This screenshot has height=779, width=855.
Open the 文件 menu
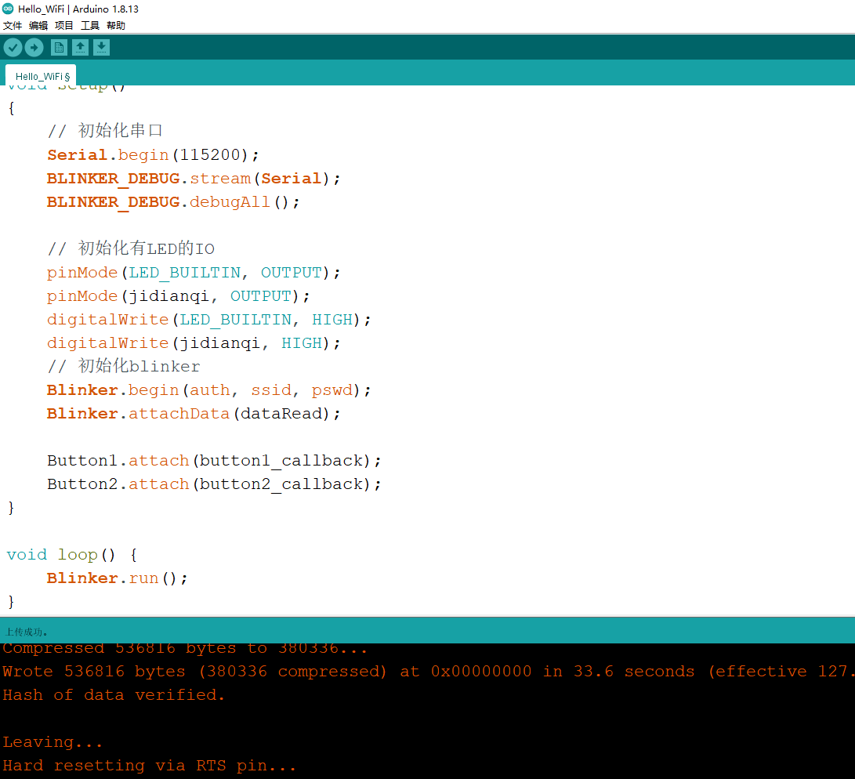point(13,25)
